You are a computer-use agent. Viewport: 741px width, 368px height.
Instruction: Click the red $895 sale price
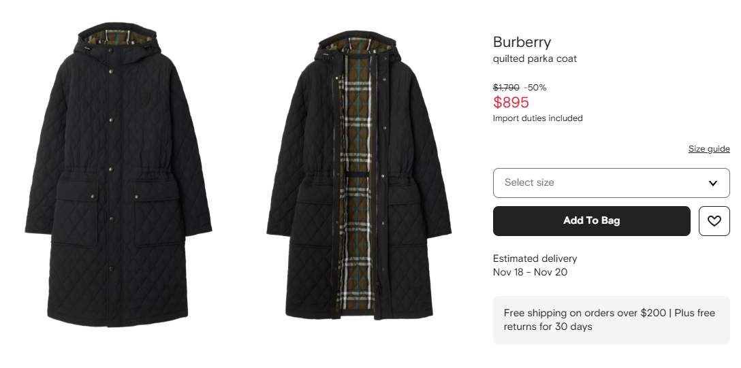(x=511, y=103)
